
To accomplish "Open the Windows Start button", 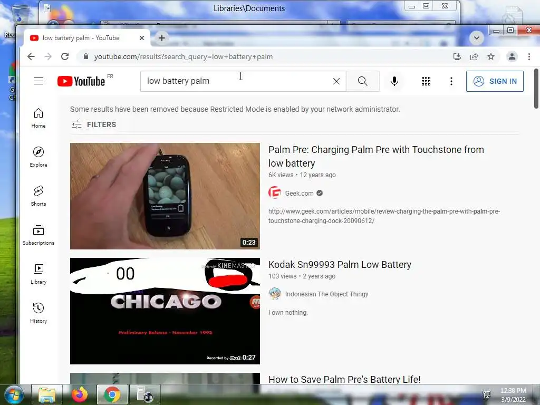I will coord(14,395).
